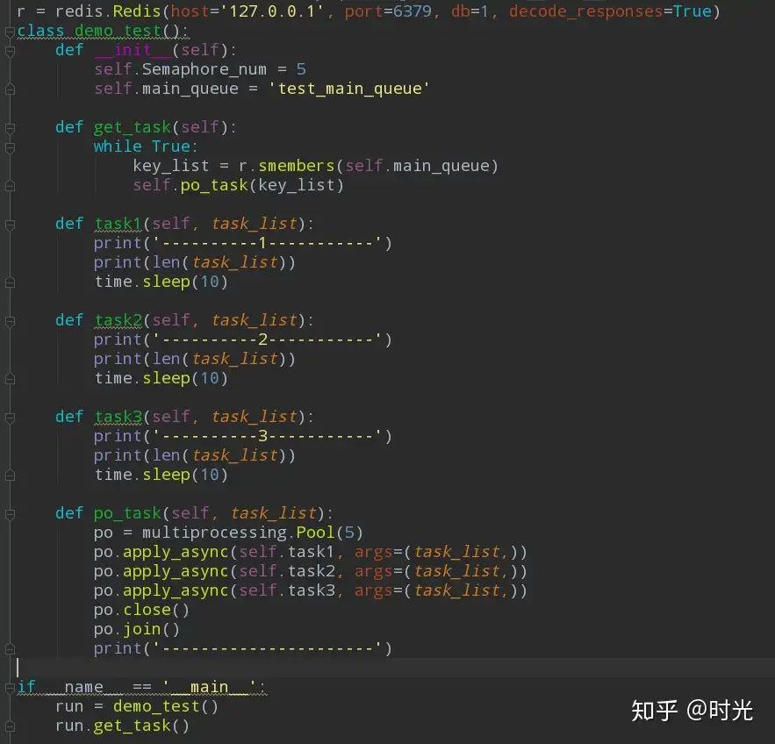The image size is (775, 744).
Task: Click 'demo_test' in run = demo_test()
Action: point(157,706)
